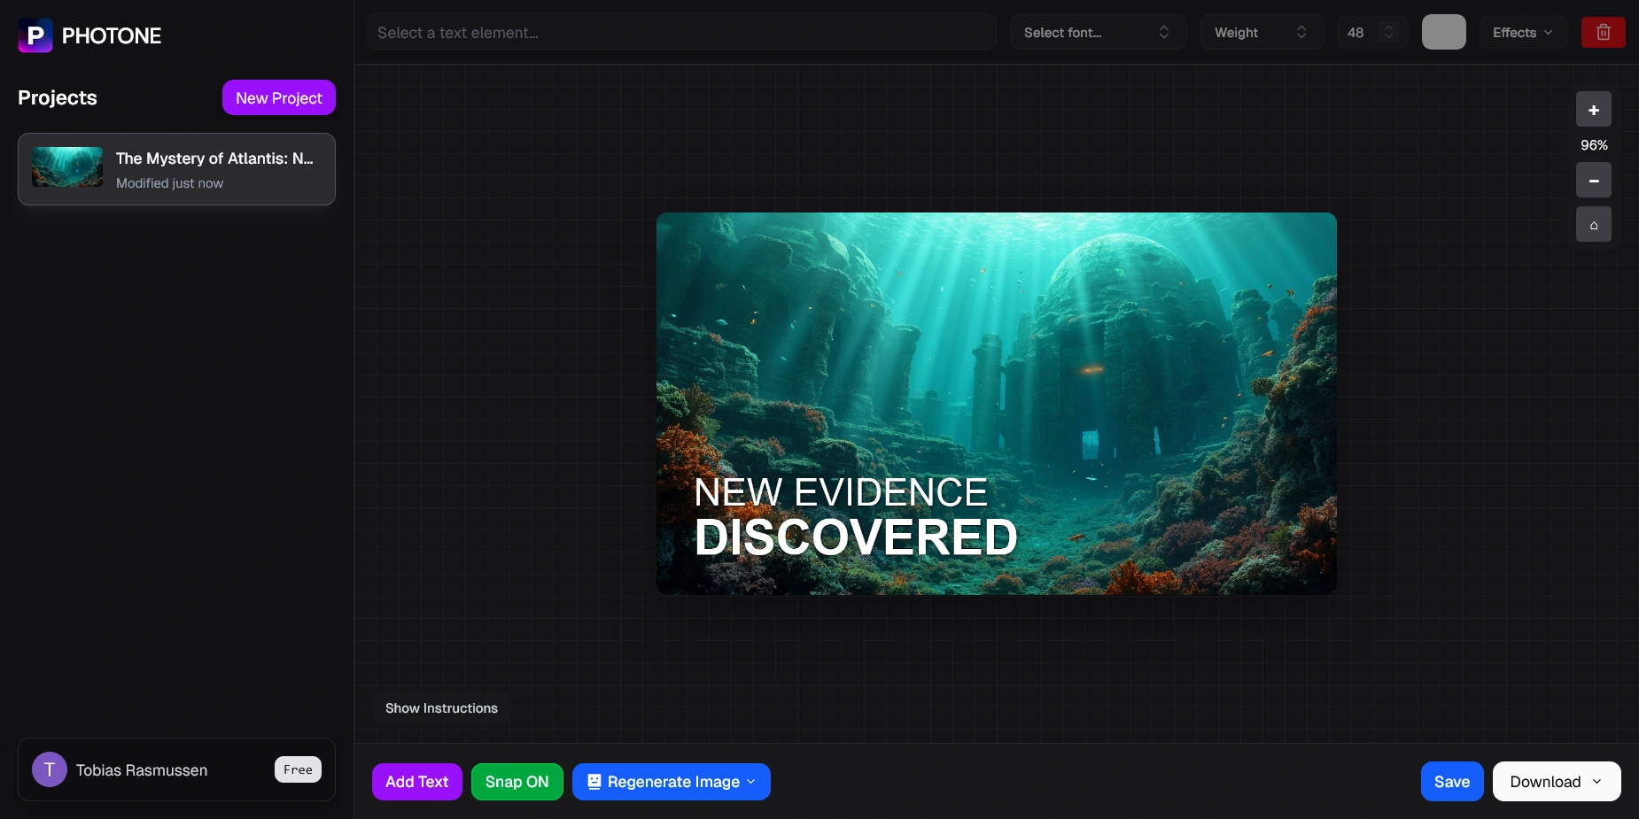
Task: Click the Photone logo icon
Action: click(35, 35)
